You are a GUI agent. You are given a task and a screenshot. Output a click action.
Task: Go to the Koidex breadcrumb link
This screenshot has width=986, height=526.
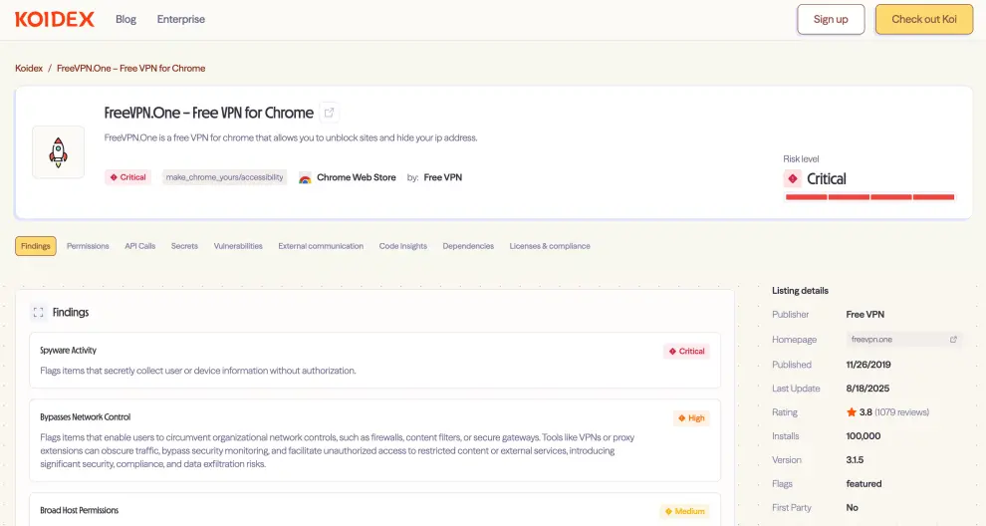[29, 69]
